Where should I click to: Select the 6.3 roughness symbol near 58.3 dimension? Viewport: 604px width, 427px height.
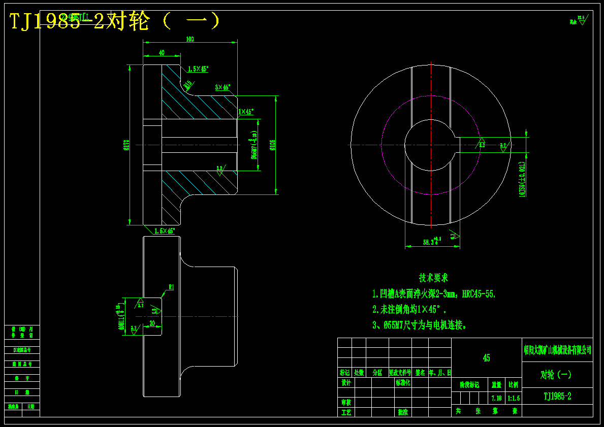(x=455, y=235)
